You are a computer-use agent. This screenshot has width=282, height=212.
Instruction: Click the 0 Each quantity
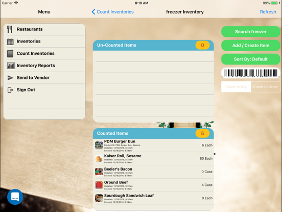click(x=207, y=198)
